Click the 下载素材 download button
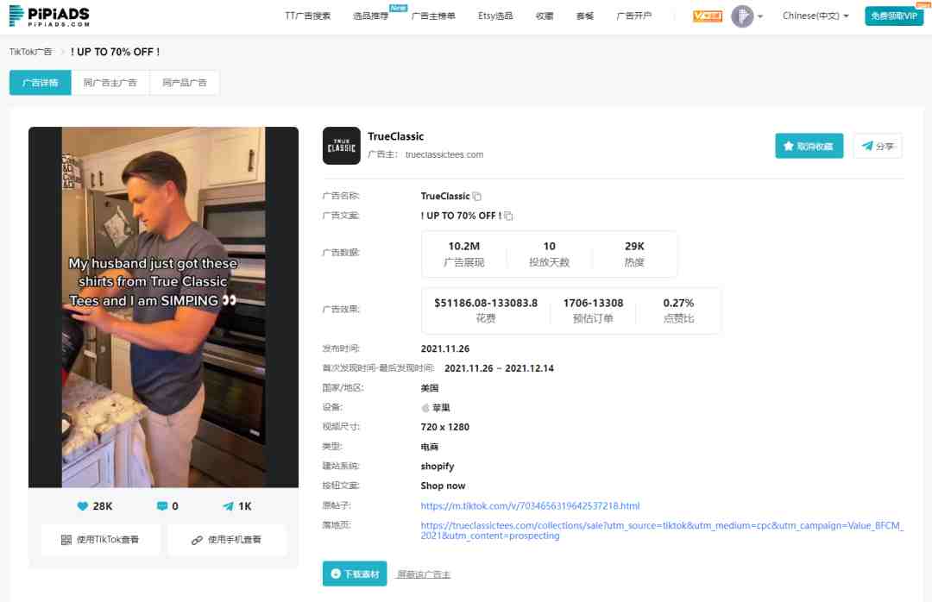The image size is (932, 602). click(355, 574)
